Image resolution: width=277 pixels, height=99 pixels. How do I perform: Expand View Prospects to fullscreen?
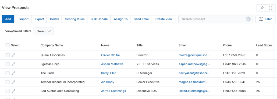(x=271, y=8)
